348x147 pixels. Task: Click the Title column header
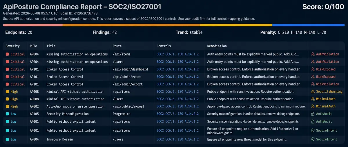coord(51,46)
